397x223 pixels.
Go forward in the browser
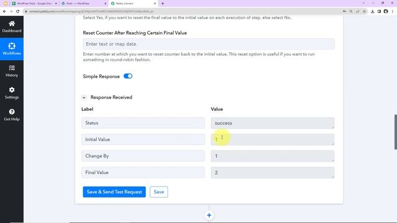[x=11, y=11]
